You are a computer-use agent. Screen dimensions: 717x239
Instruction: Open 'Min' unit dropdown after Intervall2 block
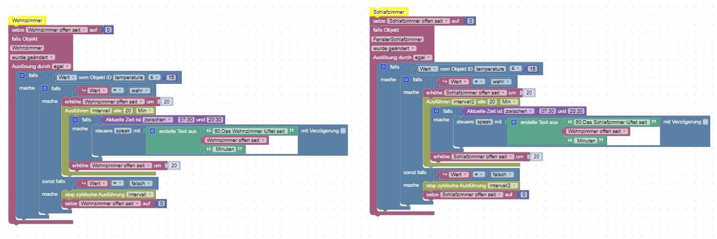click(509, 101)
